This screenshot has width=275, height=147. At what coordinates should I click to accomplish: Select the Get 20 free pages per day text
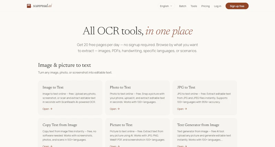[137, 48]
